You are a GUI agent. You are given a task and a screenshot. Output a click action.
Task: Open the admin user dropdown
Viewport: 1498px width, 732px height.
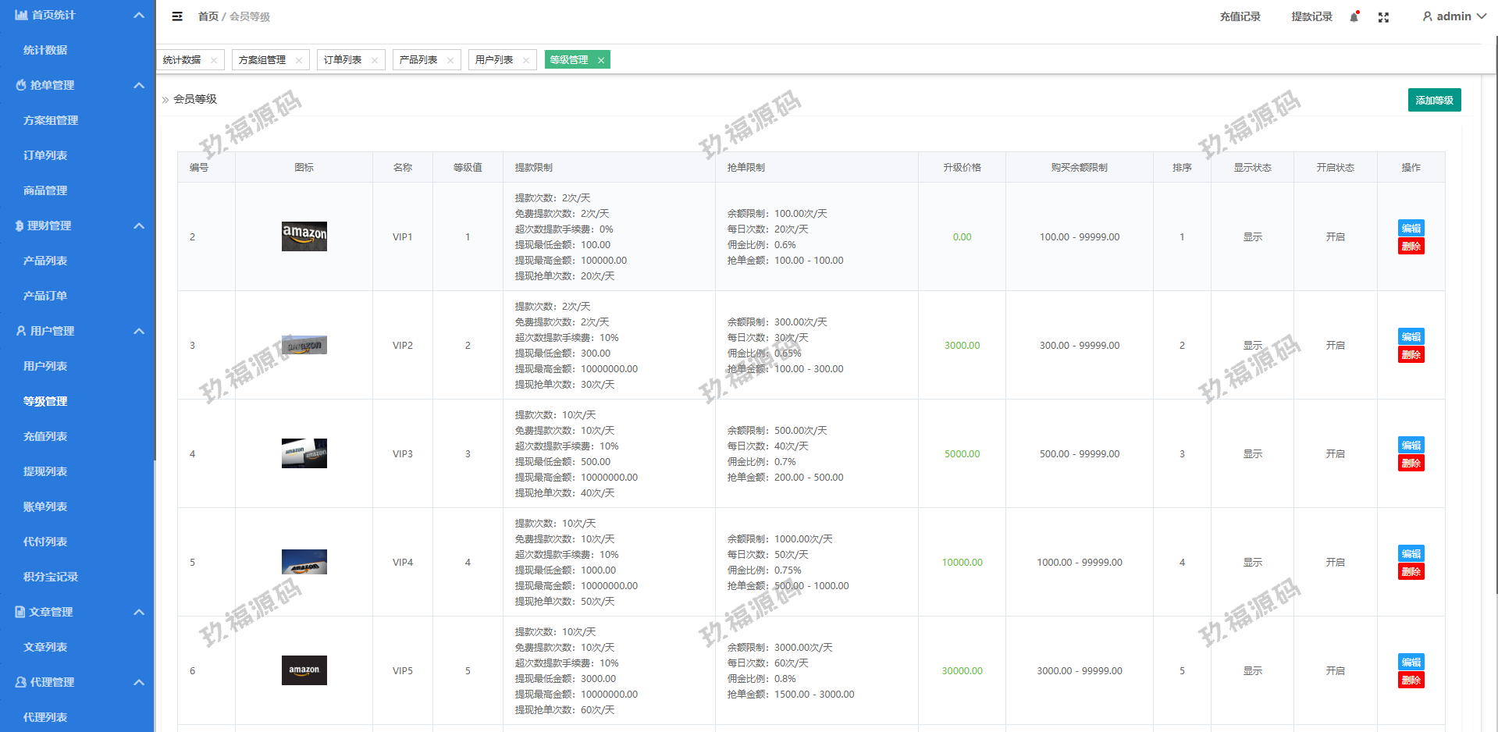pos(1454,16)
